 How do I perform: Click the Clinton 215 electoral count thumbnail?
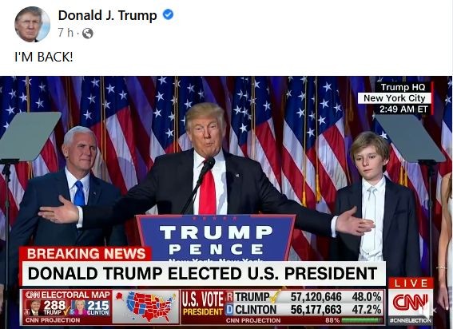coord(91,307)
